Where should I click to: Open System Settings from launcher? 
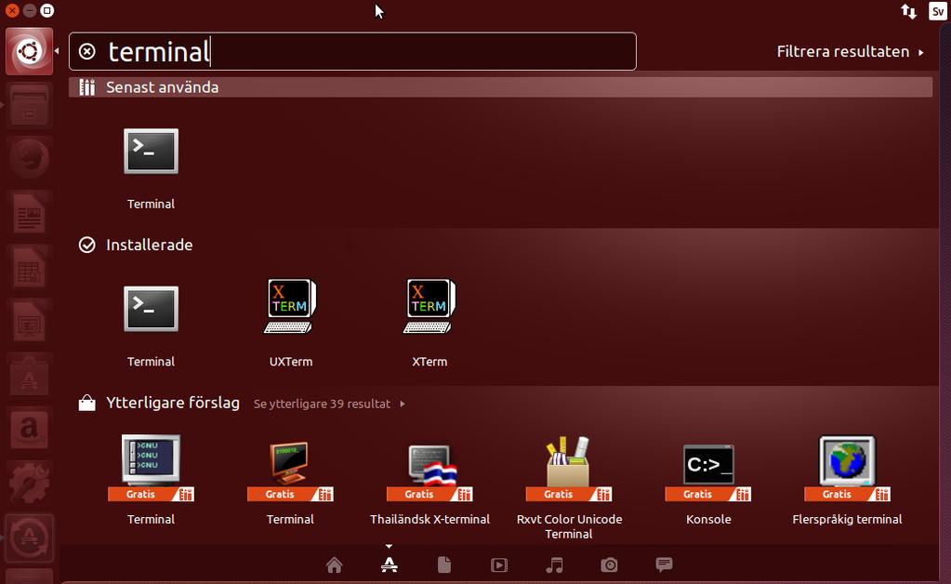(x=29, y=483)
